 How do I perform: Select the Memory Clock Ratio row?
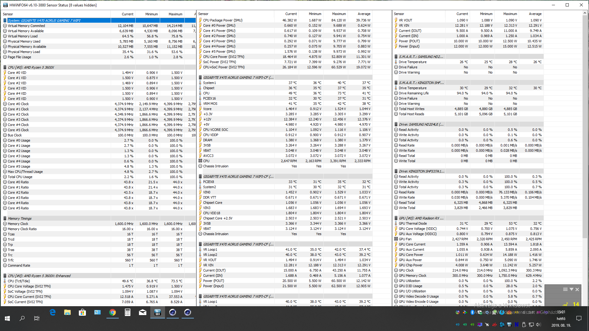(99, 229)
